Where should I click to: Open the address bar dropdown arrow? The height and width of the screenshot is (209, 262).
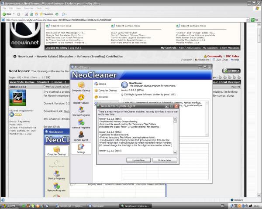248,20
